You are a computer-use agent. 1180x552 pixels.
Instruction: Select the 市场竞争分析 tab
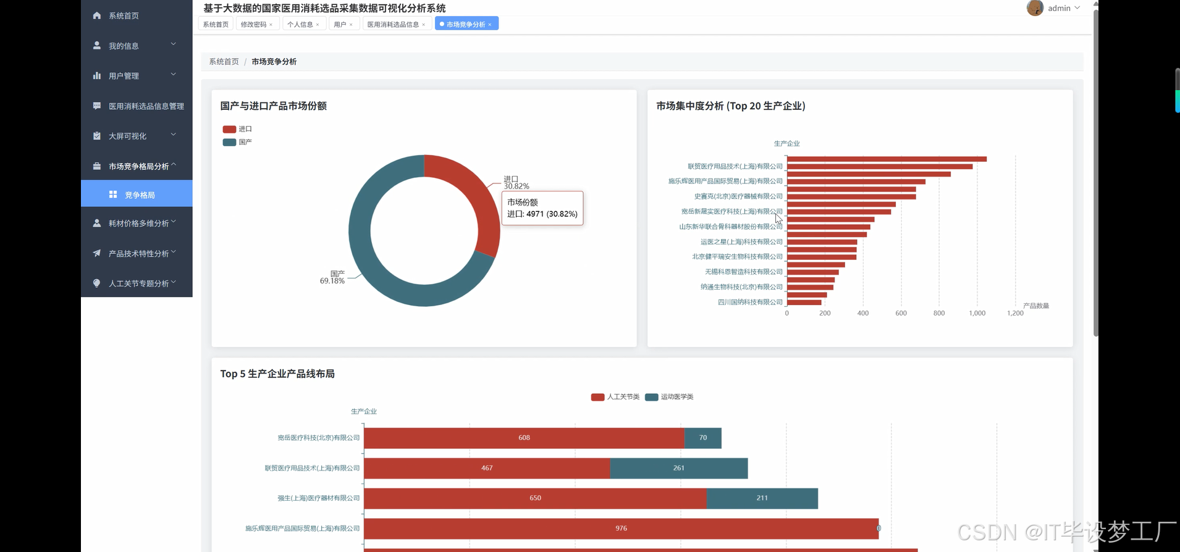[x=466, y=24]
